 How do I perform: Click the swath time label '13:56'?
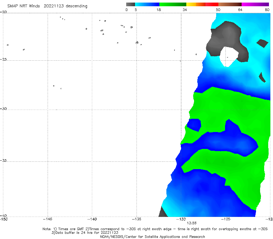click(x=191, y=223)
